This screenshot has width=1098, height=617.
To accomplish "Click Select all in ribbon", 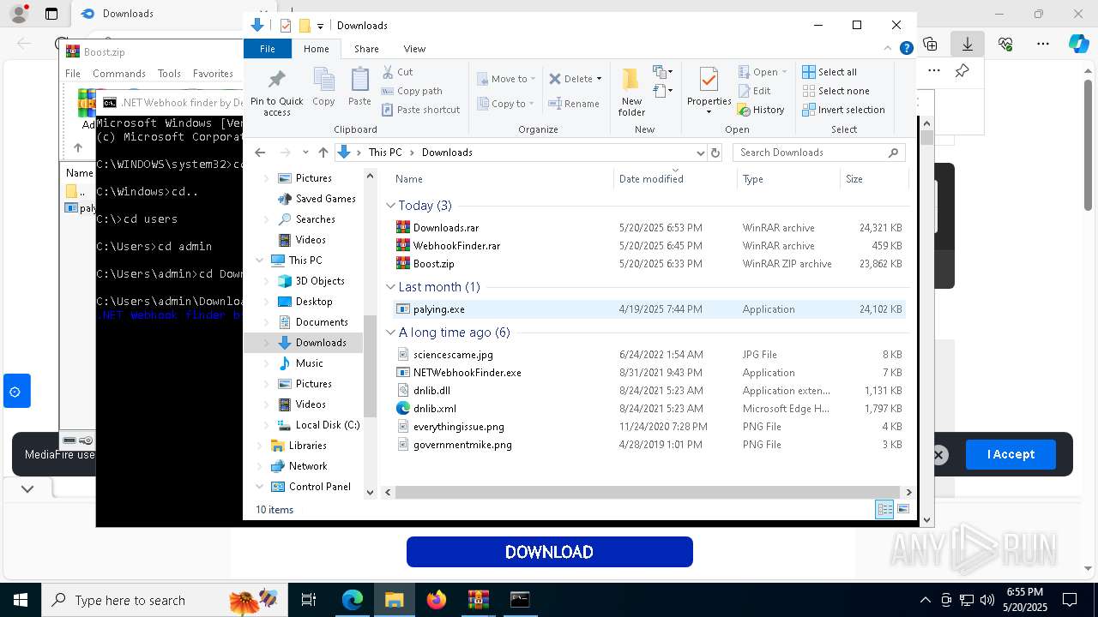I will coord(829,72).
